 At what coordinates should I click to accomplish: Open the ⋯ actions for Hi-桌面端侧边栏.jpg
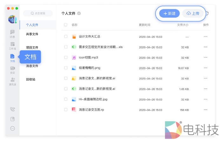[x=205, y=99]
